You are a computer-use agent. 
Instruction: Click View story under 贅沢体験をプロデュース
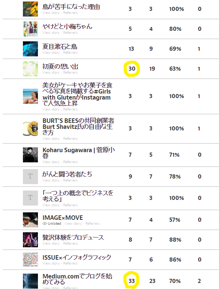(x=51, y=244)
